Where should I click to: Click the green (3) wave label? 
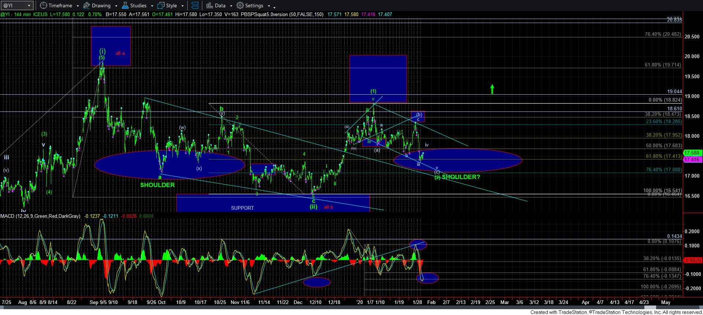click(x=44, y=134)
